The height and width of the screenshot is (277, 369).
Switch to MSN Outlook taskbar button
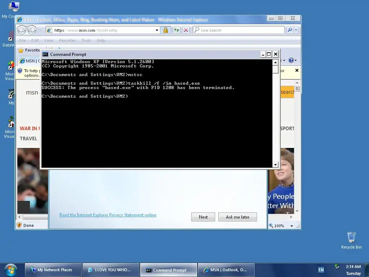[226, 270]
